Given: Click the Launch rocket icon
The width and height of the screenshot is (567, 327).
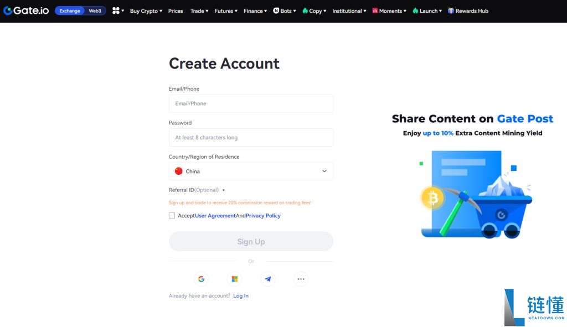Looking at the screenshot, I should click(x=415, y=11).
